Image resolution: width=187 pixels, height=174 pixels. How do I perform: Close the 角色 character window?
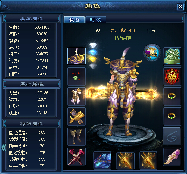pos(180,7)
